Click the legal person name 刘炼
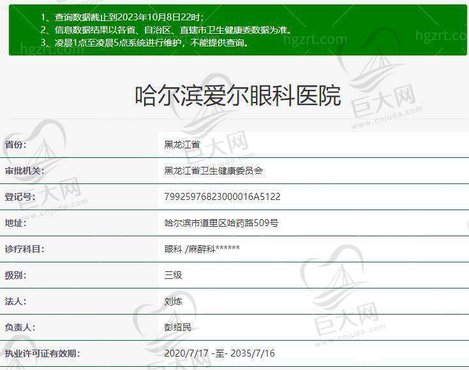This screenshot has width=469, height=370. pyautogui.click(x=173, y=301)
